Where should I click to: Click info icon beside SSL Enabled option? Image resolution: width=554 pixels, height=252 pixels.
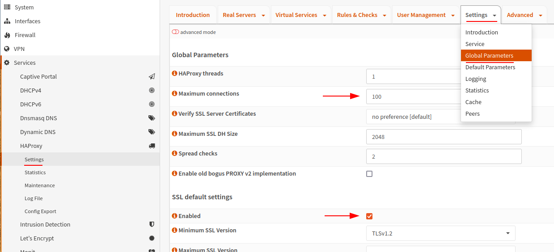175,216
